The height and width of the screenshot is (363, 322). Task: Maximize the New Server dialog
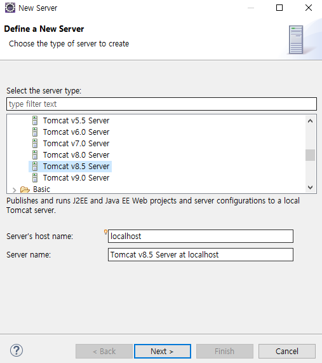279,8
